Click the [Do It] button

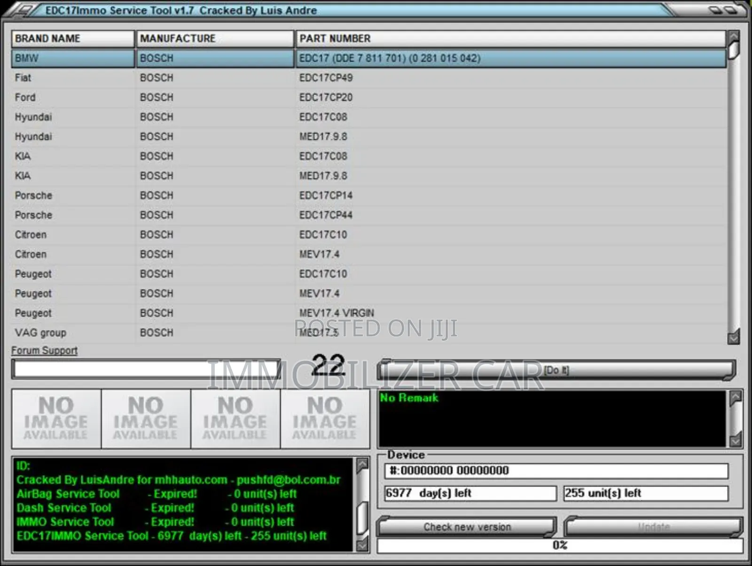(x=557, y=370)
